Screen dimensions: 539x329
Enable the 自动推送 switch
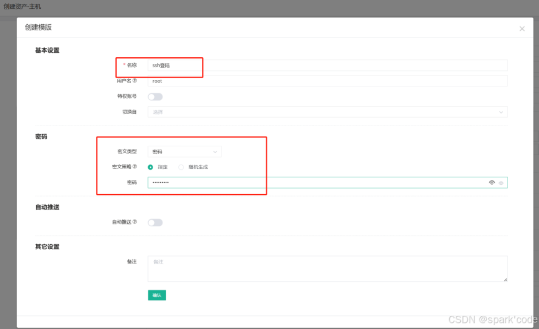click(155, 222)
